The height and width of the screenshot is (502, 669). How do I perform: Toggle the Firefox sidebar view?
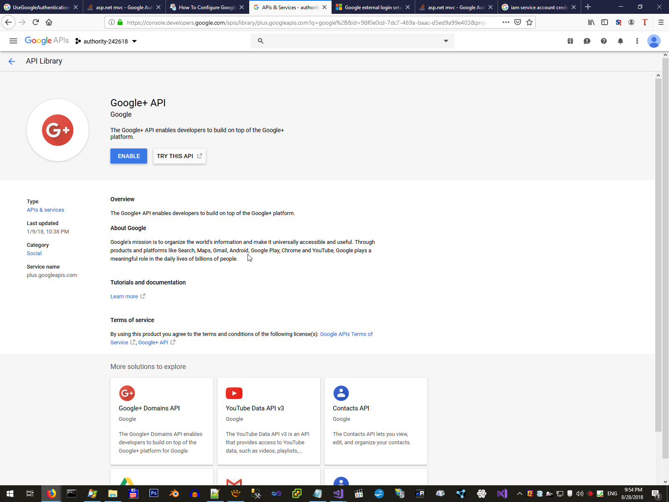click(x=605, y=22)
